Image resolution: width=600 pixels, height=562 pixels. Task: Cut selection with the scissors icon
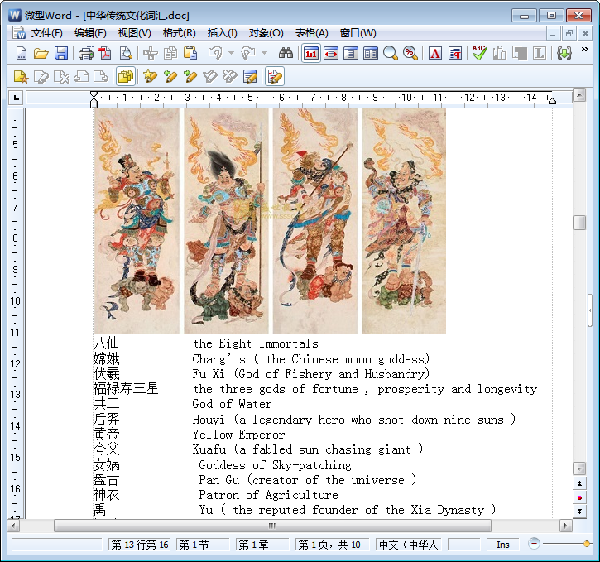151,53
